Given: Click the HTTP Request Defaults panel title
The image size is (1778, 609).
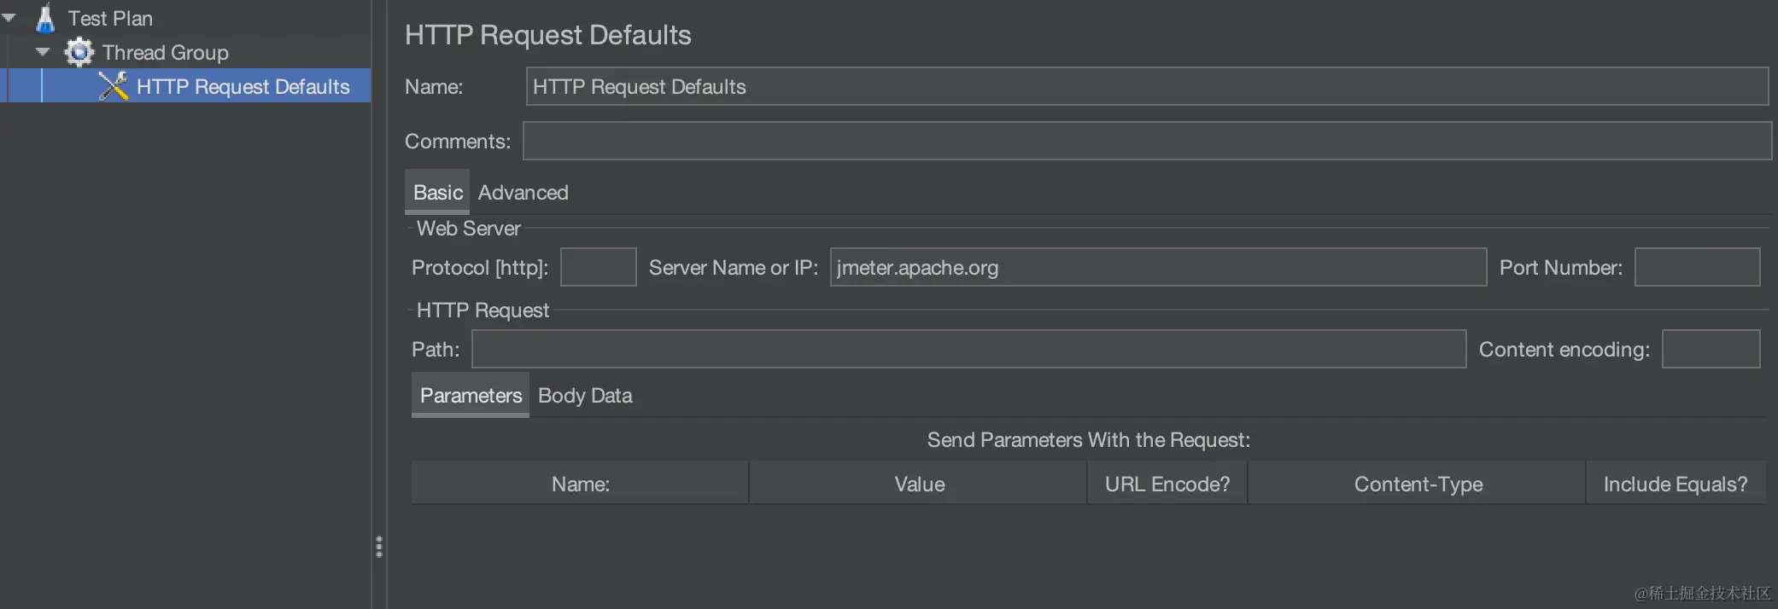Looking at the screenshot, I should pyautogui.click(x=548, y=35).
